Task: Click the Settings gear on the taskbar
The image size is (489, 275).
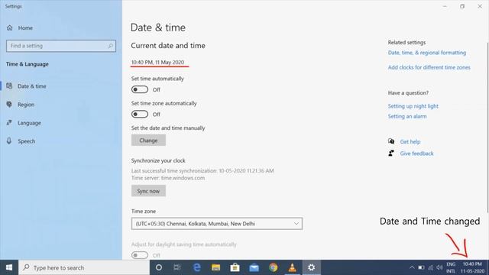Action: pyautogui.click(x=311, y=267)
